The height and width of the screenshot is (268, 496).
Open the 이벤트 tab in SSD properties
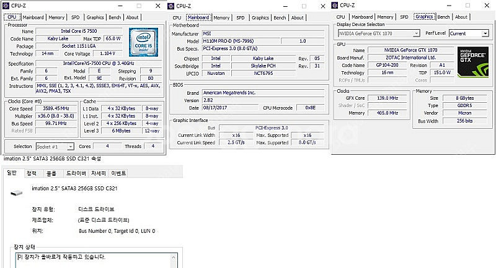[x=118, y=173]
